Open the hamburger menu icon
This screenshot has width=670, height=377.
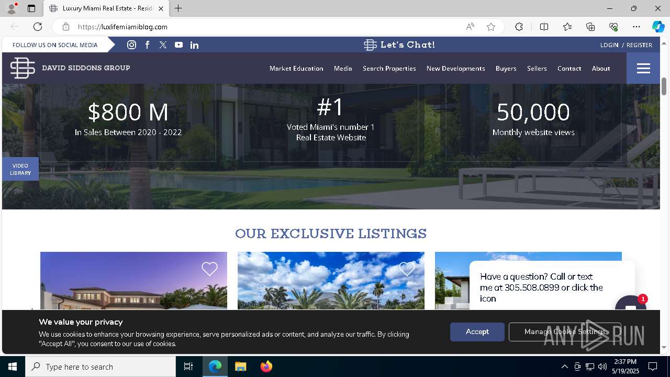coord(643,68)
